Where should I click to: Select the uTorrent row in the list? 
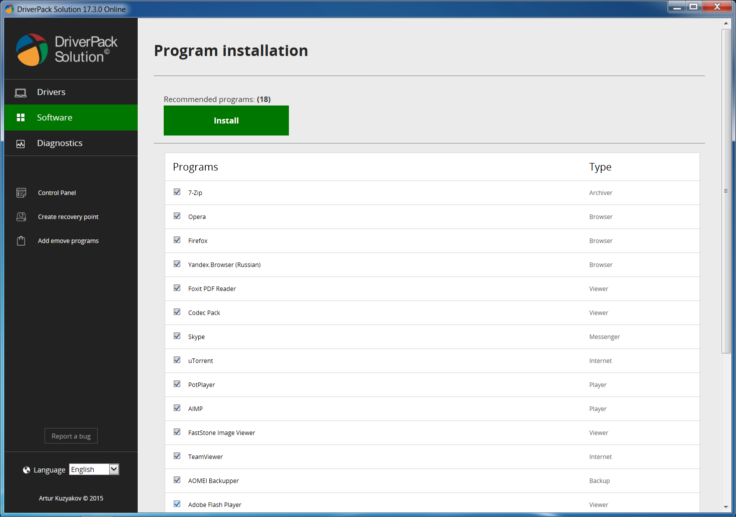coord(350,360)
